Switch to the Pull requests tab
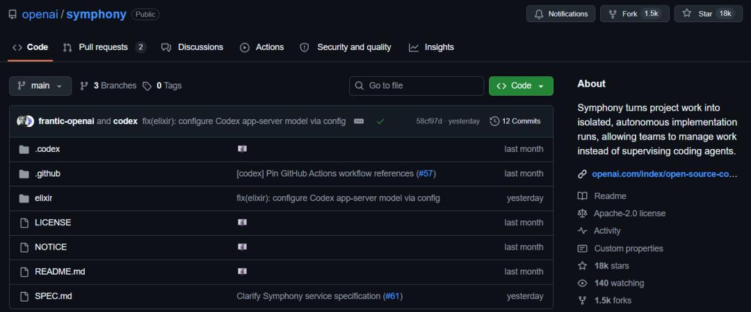The image size is (751, 312). (104, 47)
